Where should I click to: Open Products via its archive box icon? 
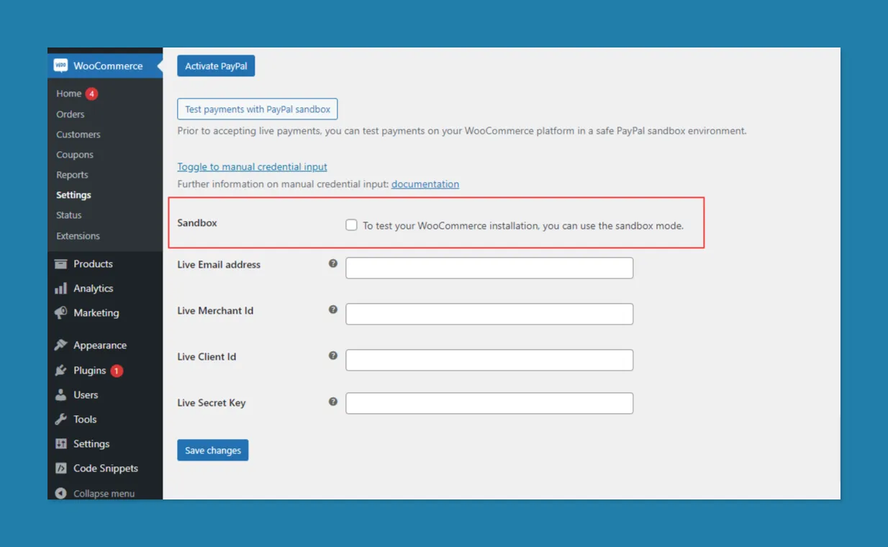[61, 264]
